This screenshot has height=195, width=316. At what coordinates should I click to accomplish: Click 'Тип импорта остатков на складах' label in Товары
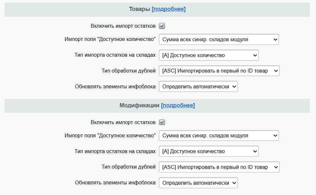click(115, 55)
